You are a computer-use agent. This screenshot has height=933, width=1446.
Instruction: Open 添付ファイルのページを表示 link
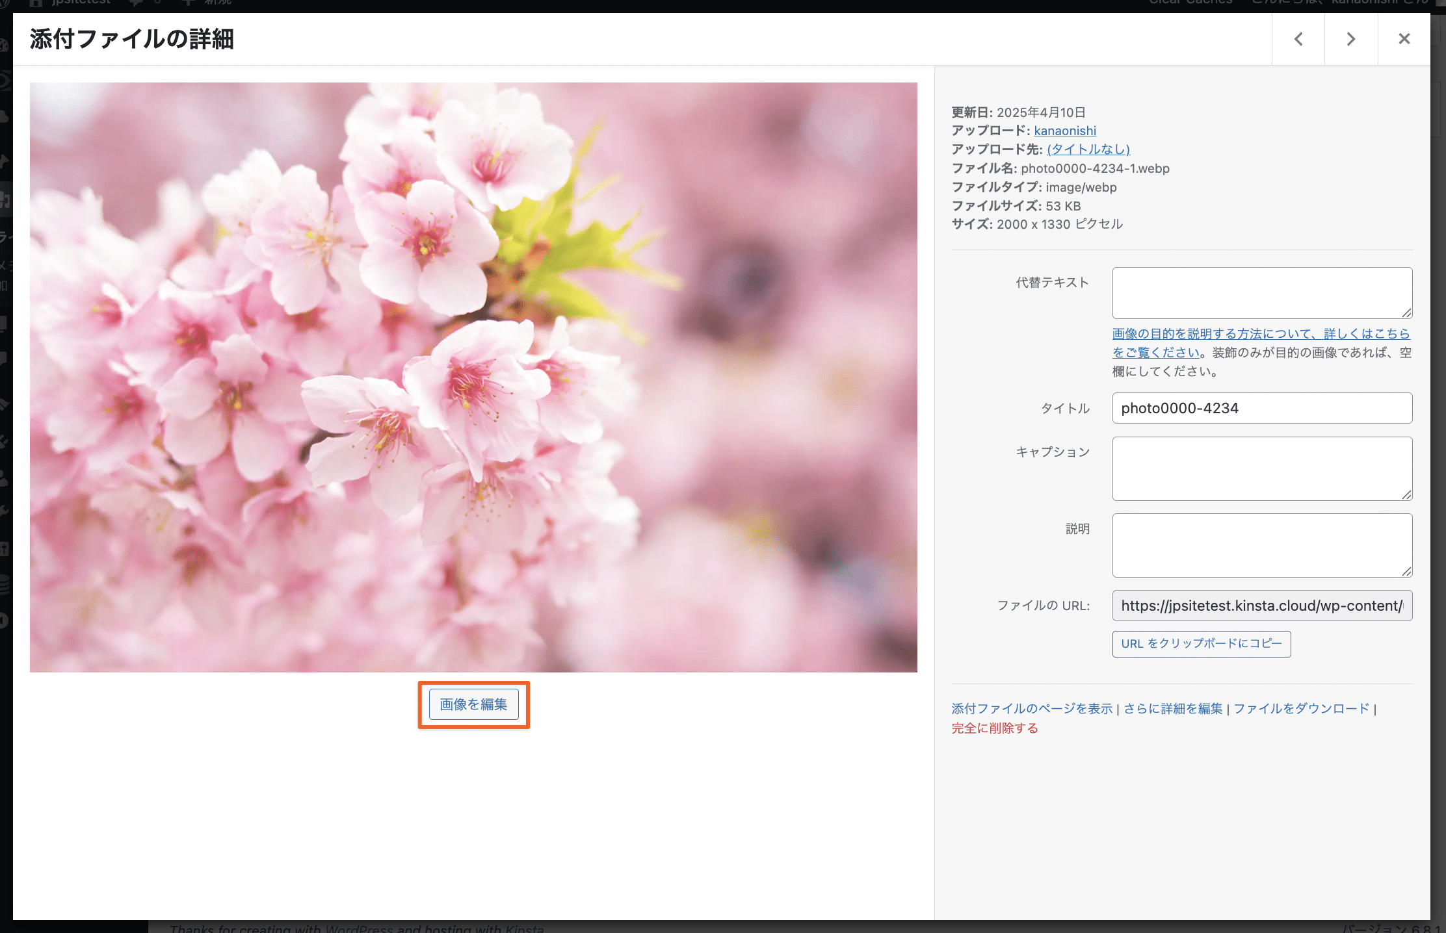pyautogui.click(x=1032, y=709)
